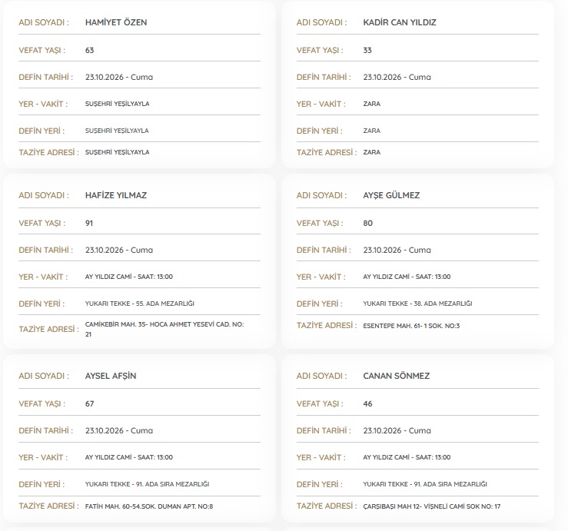The height and width of the screenshot is (531, 568).
Task: Click Kadir Can Yıldız's age value 33
Action: 367,51
